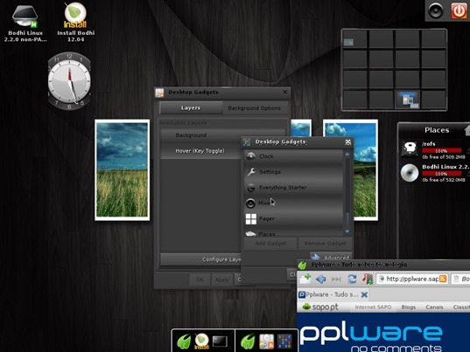Click the fast-forward button in Midori toolbar
The height and width of the screenshot is (352, 470).
336,280
